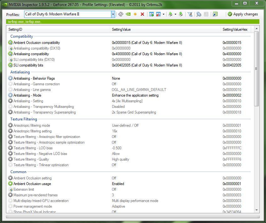Select the Antialiasing - Transparency Multisampling row

tap(129, 107)
